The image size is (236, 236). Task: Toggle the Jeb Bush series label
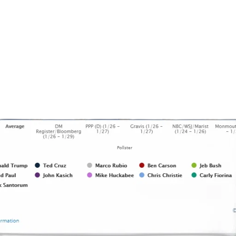pyautogui.click(x=211, y=165)
